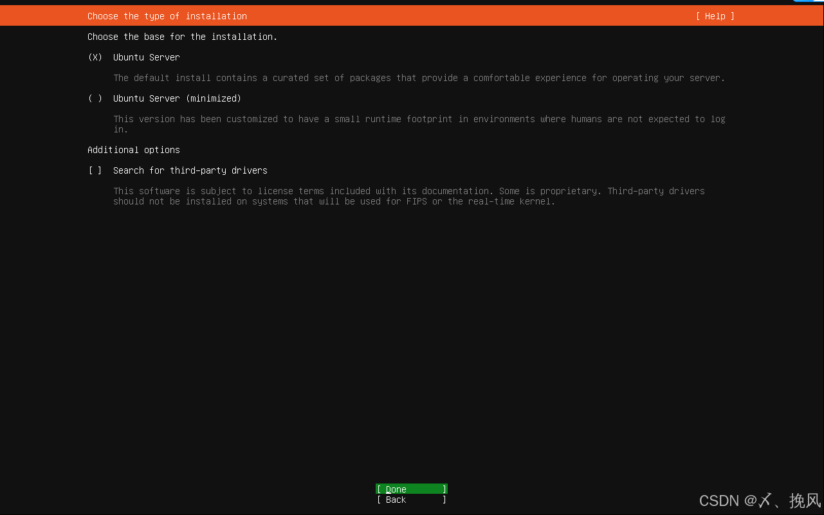Mark the "Ubuntu Server" install type as selected

(x=94, y=57)
